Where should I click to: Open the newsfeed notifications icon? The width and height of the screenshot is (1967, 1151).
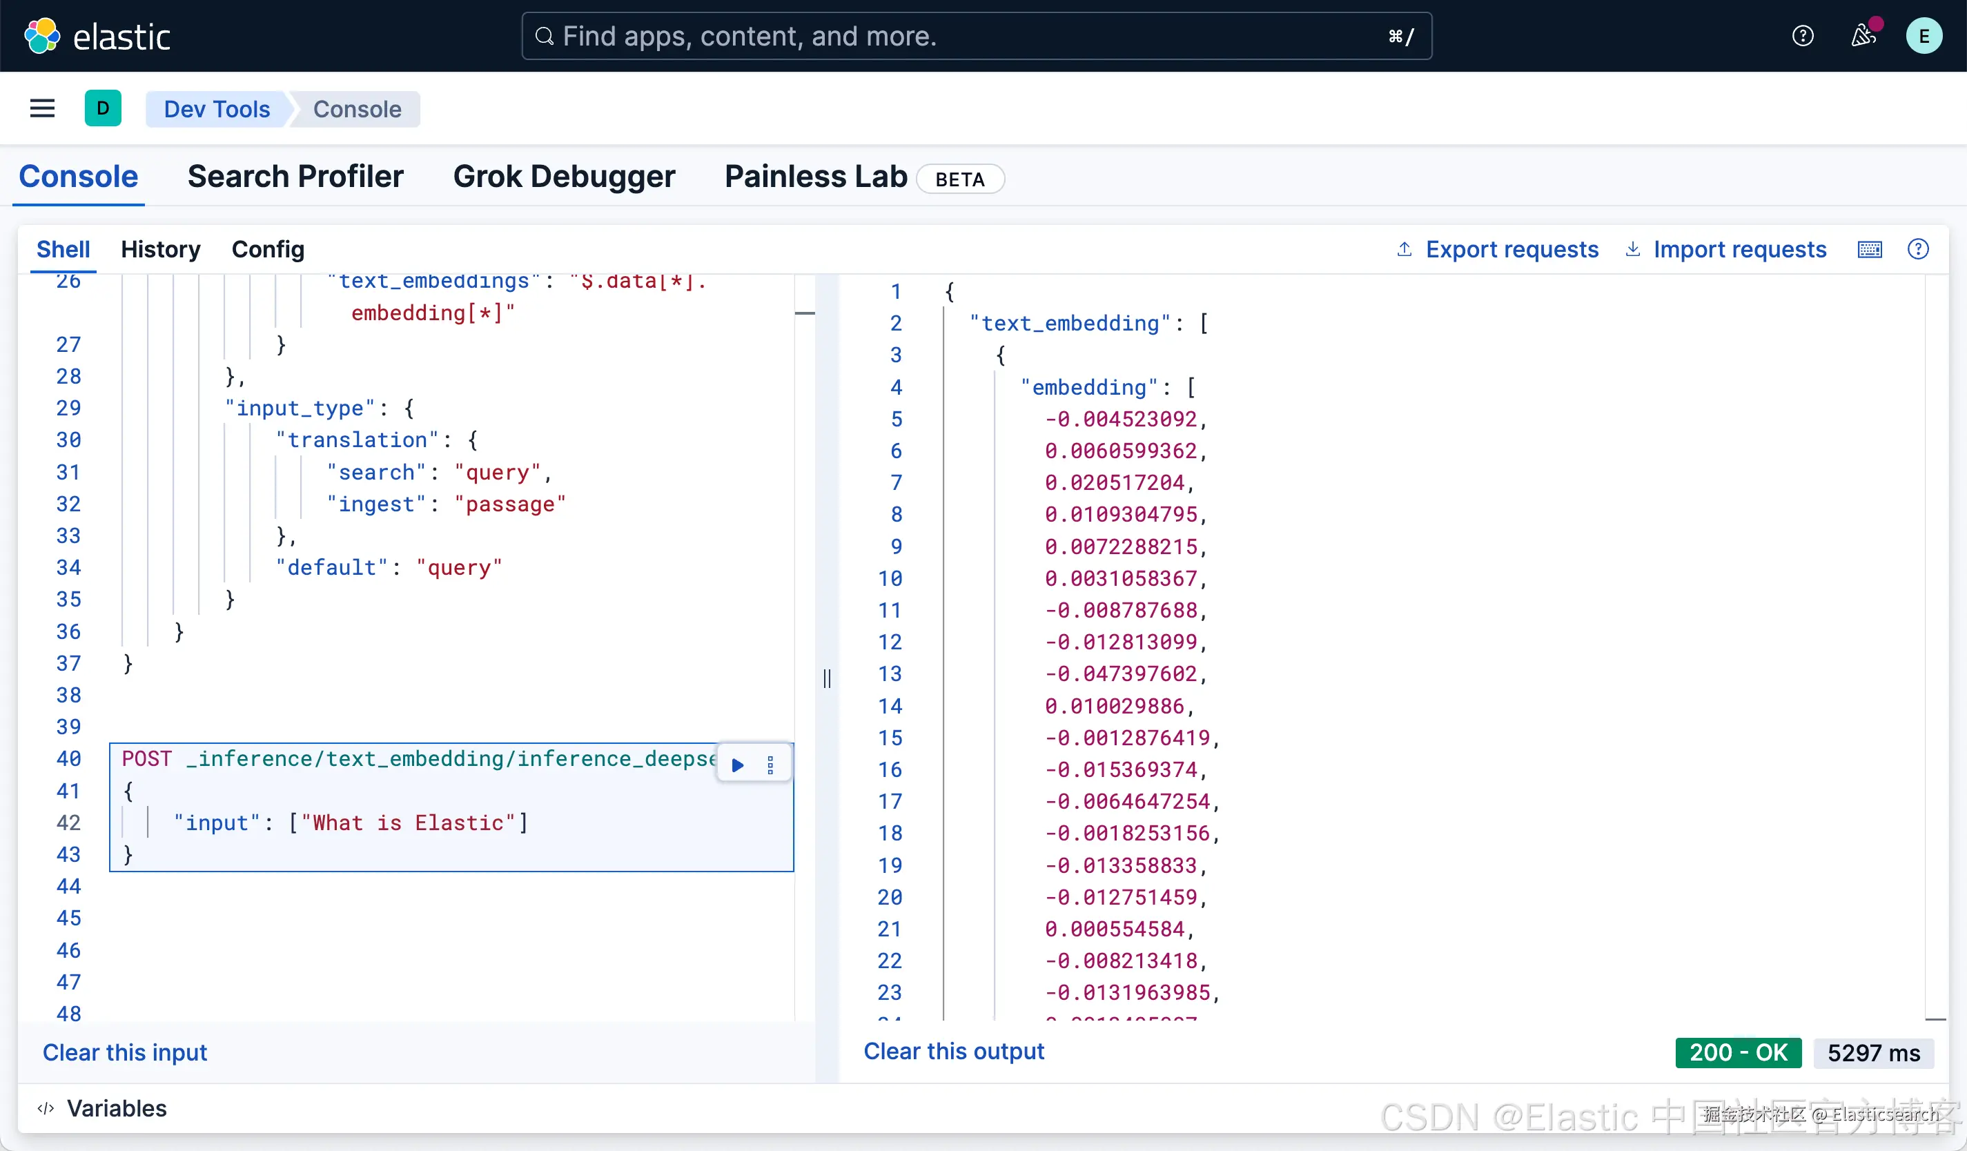pyautogui.click(x=1863, y=36)
